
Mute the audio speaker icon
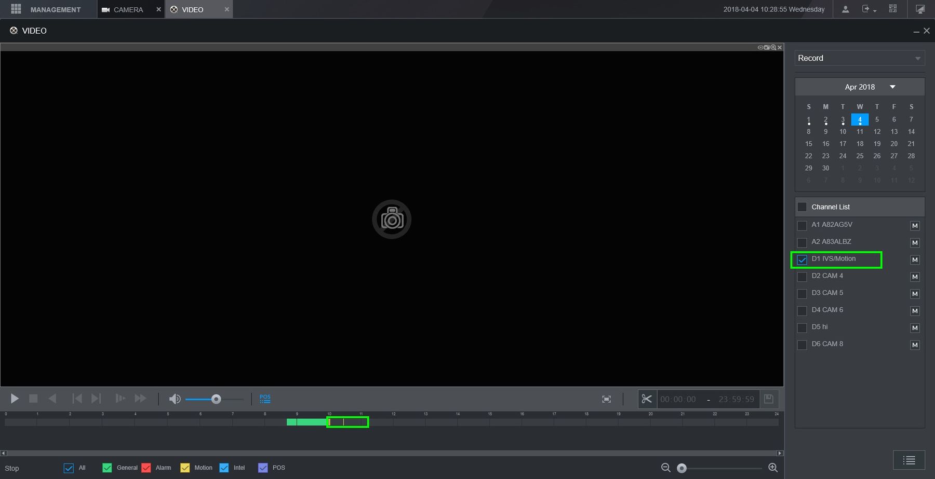(175, 399)
